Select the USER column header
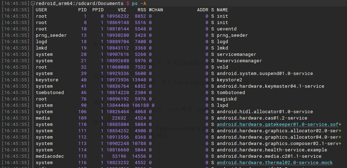This screenshot has width=347, height=168. click(41, 10)
